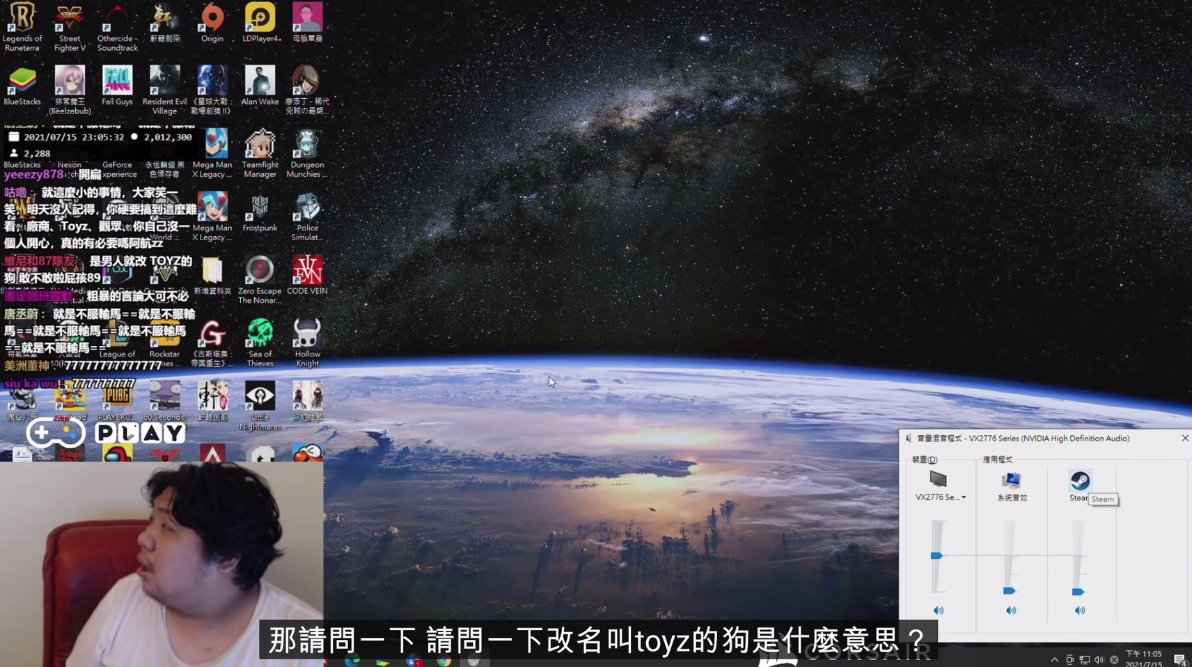Mute the Steam application volume
The width and height of the screenshot is (1192, 667).
1080,611
